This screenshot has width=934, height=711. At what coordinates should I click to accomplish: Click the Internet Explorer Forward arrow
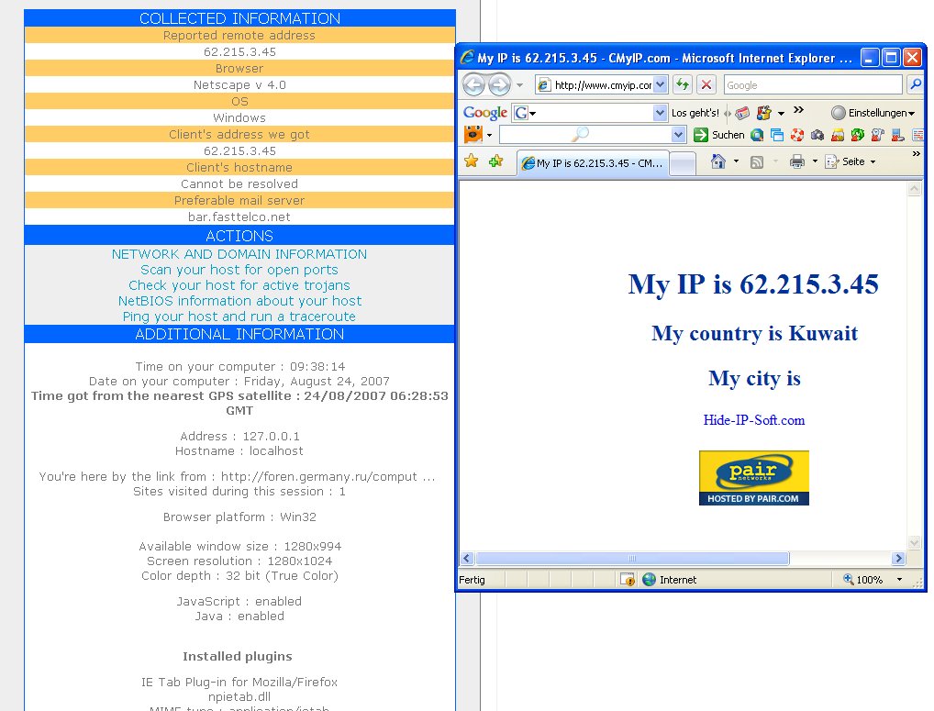tap(499, 85)
